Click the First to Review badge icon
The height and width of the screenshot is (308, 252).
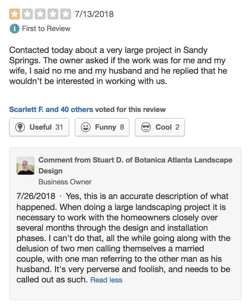pos(14,29)
